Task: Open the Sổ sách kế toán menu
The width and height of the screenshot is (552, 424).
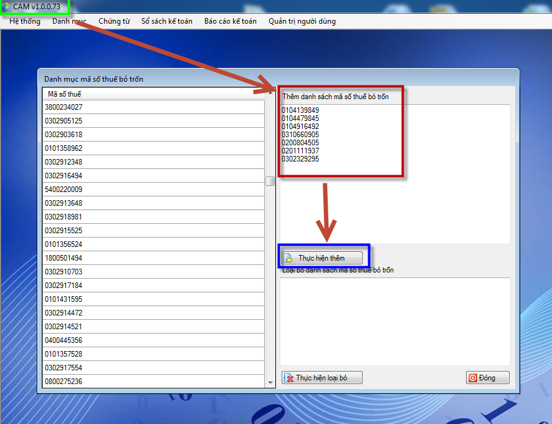Action: (166, 21)
